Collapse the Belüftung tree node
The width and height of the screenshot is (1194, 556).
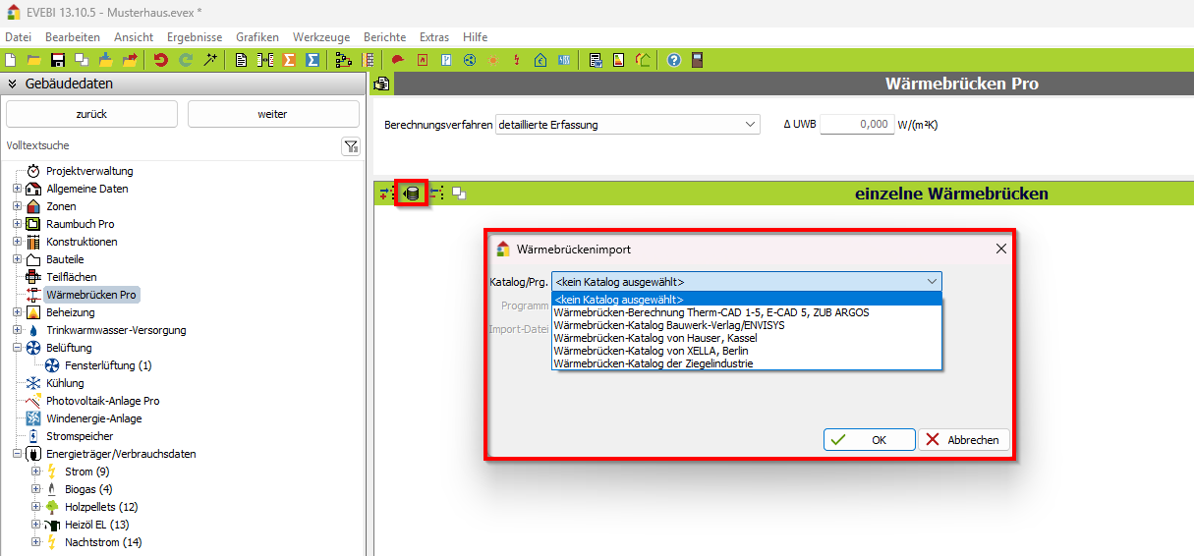17,348
